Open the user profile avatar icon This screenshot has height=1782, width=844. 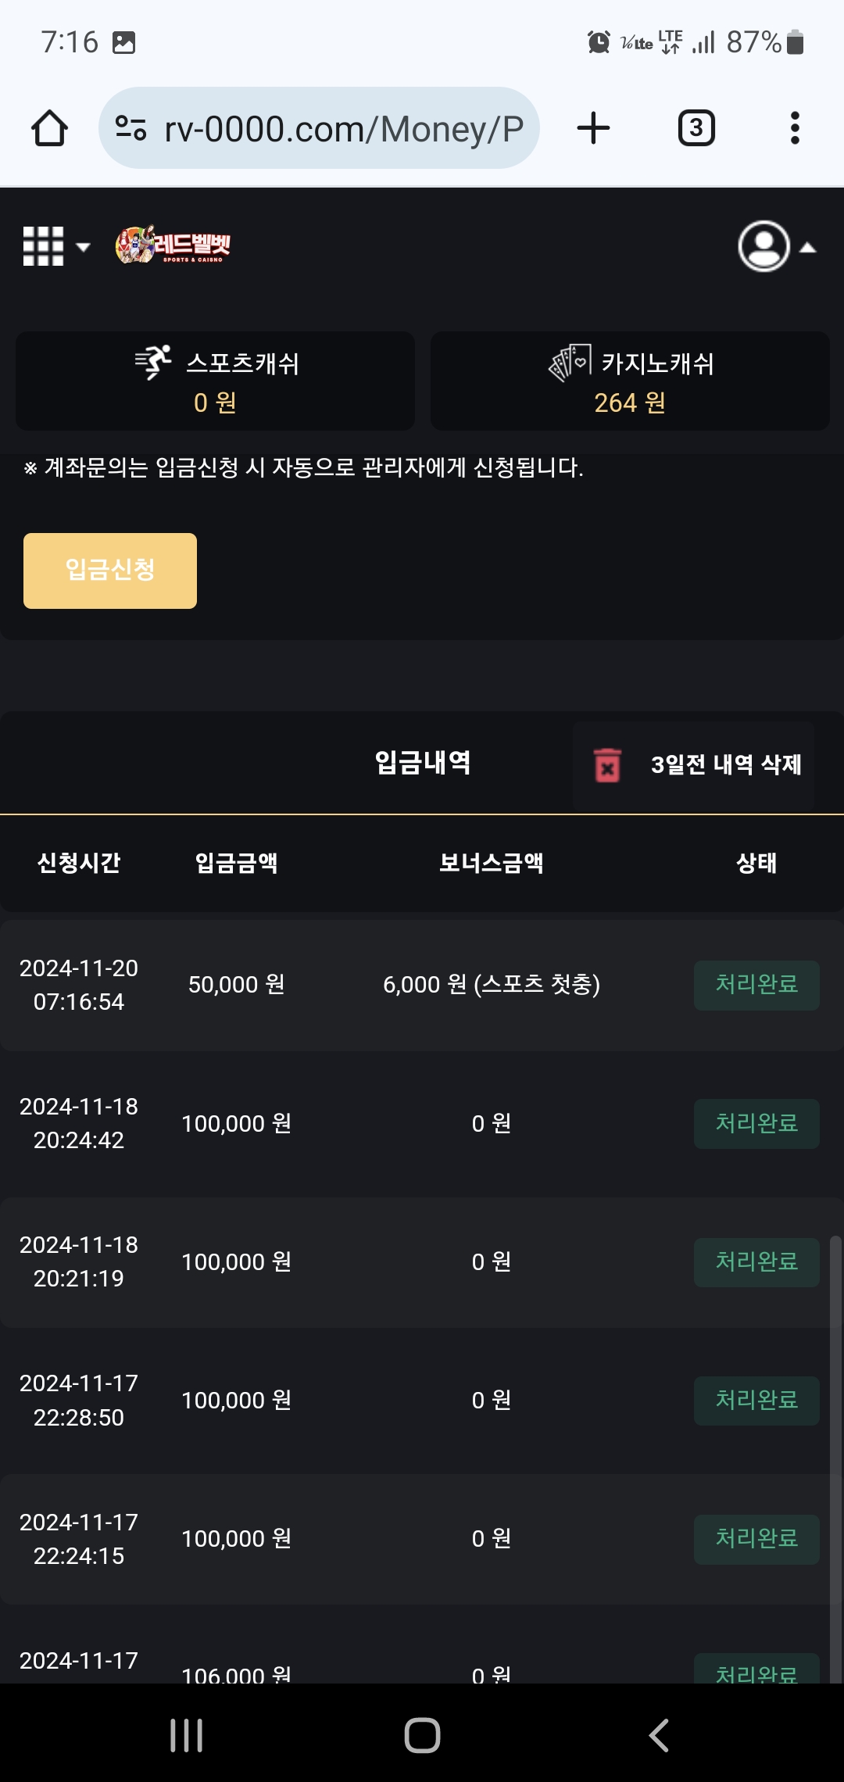[x=764, y=247]
